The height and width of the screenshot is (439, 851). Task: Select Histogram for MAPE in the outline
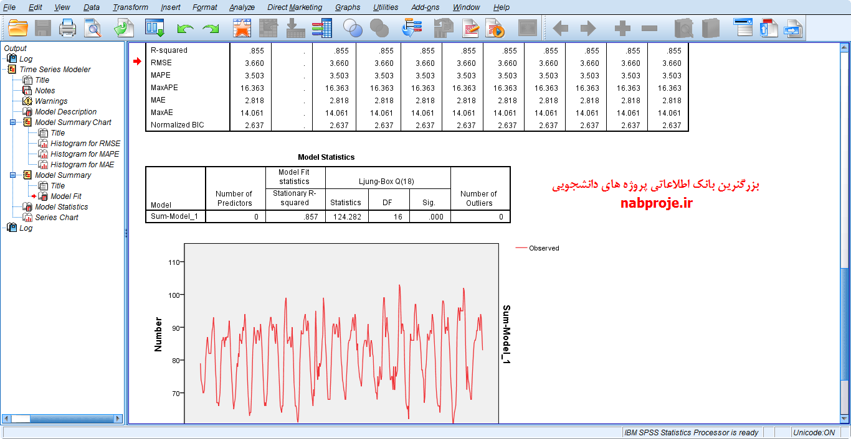pos(85,154)
